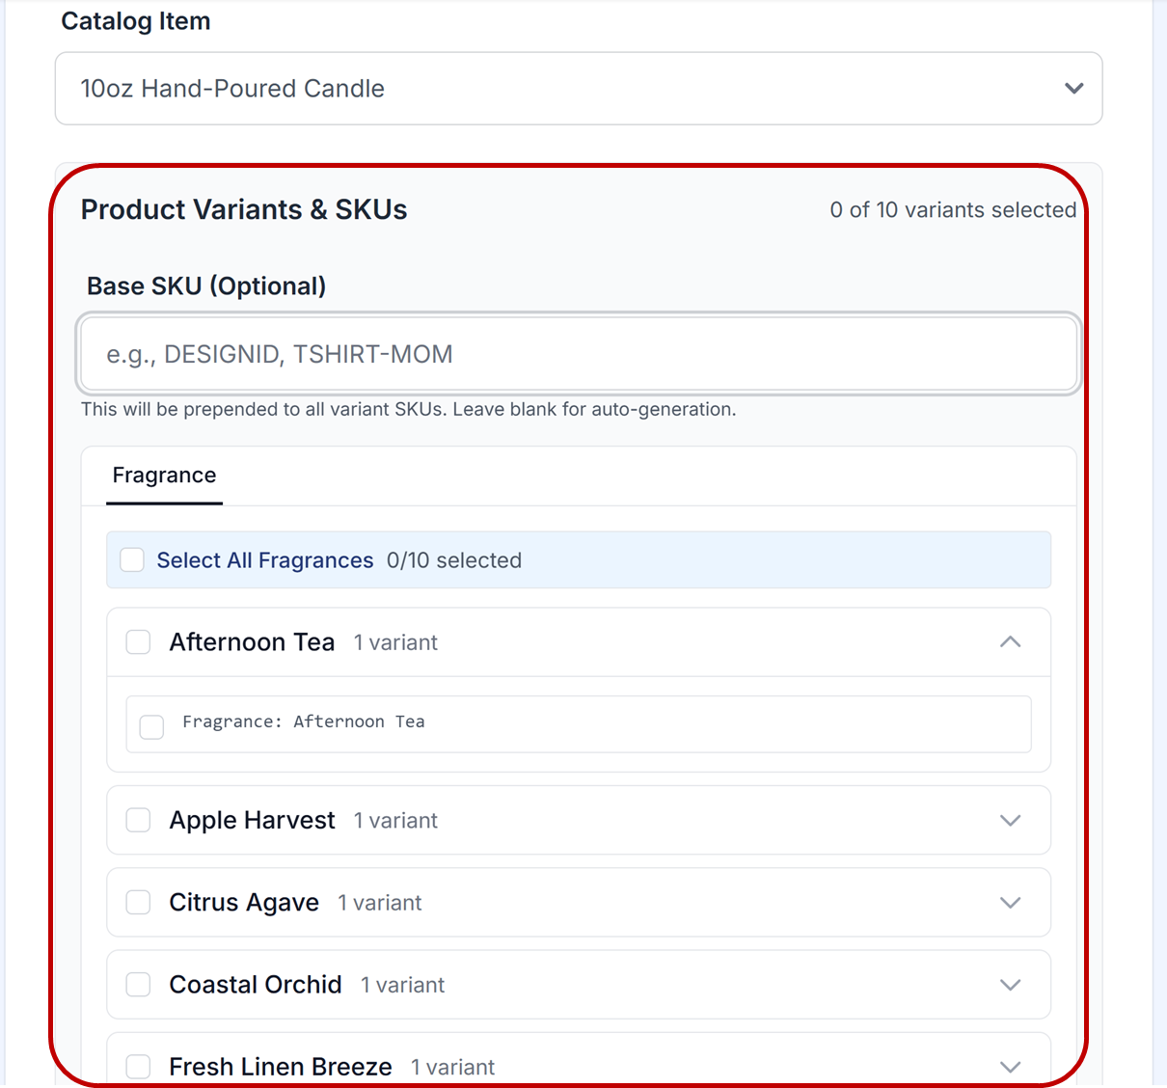The height and width of the screenshot is (1088, 1167).
Task: Check the Select All Fragrances checkbox
Action: pyautogui.click(x=132, y=560)
